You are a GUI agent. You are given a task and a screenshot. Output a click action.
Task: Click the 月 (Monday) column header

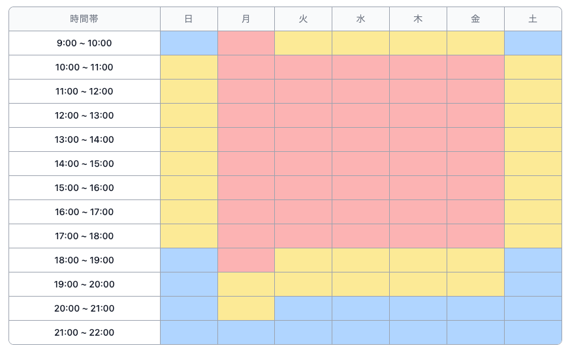pos(246,19)
